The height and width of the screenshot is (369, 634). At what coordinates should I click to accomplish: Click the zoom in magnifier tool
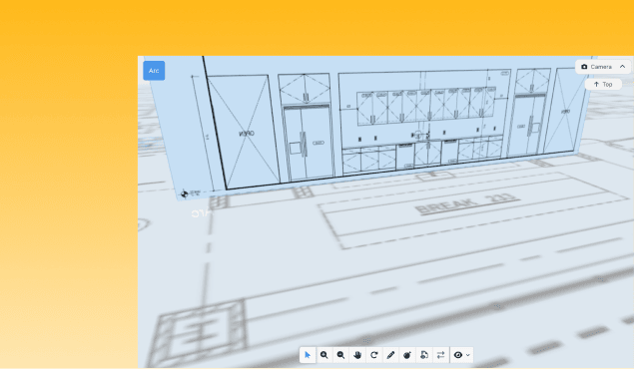(323, 355)
